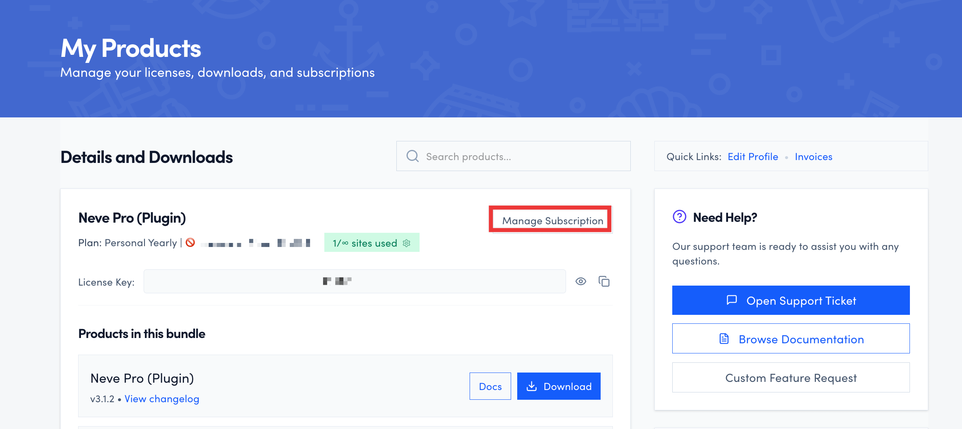Open the Custom Feature Request button

click(x=791, y=378)
